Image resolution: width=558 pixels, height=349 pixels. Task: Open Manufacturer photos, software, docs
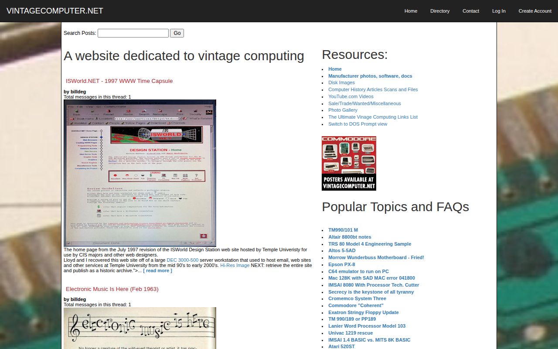pos(370,75)
